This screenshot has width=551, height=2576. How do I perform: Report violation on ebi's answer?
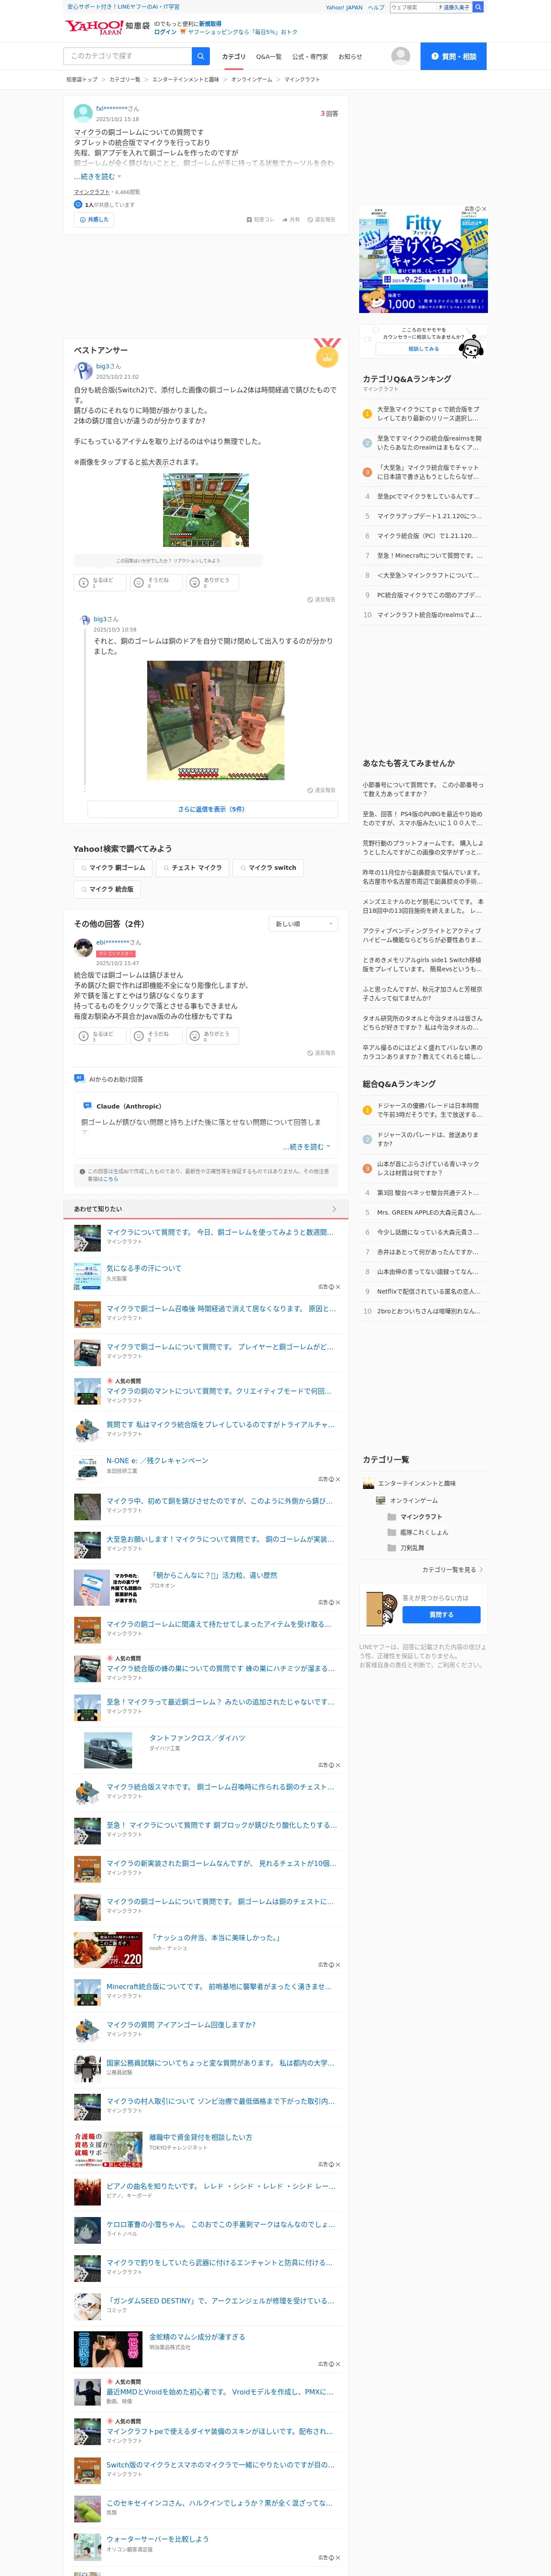click(321, 1053)
